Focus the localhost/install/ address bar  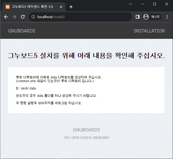[x=80, y=17]
